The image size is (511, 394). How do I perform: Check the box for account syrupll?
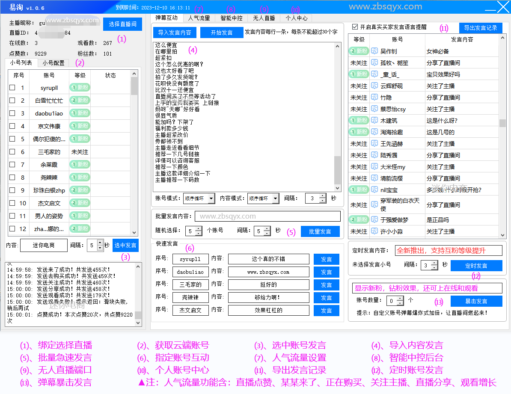click(x=12, y=88)
